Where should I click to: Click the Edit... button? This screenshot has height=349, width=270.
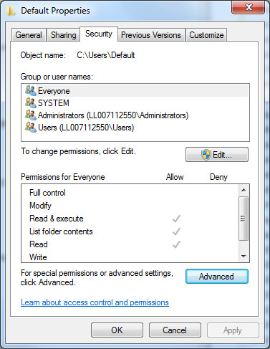(x=217, y=155)
